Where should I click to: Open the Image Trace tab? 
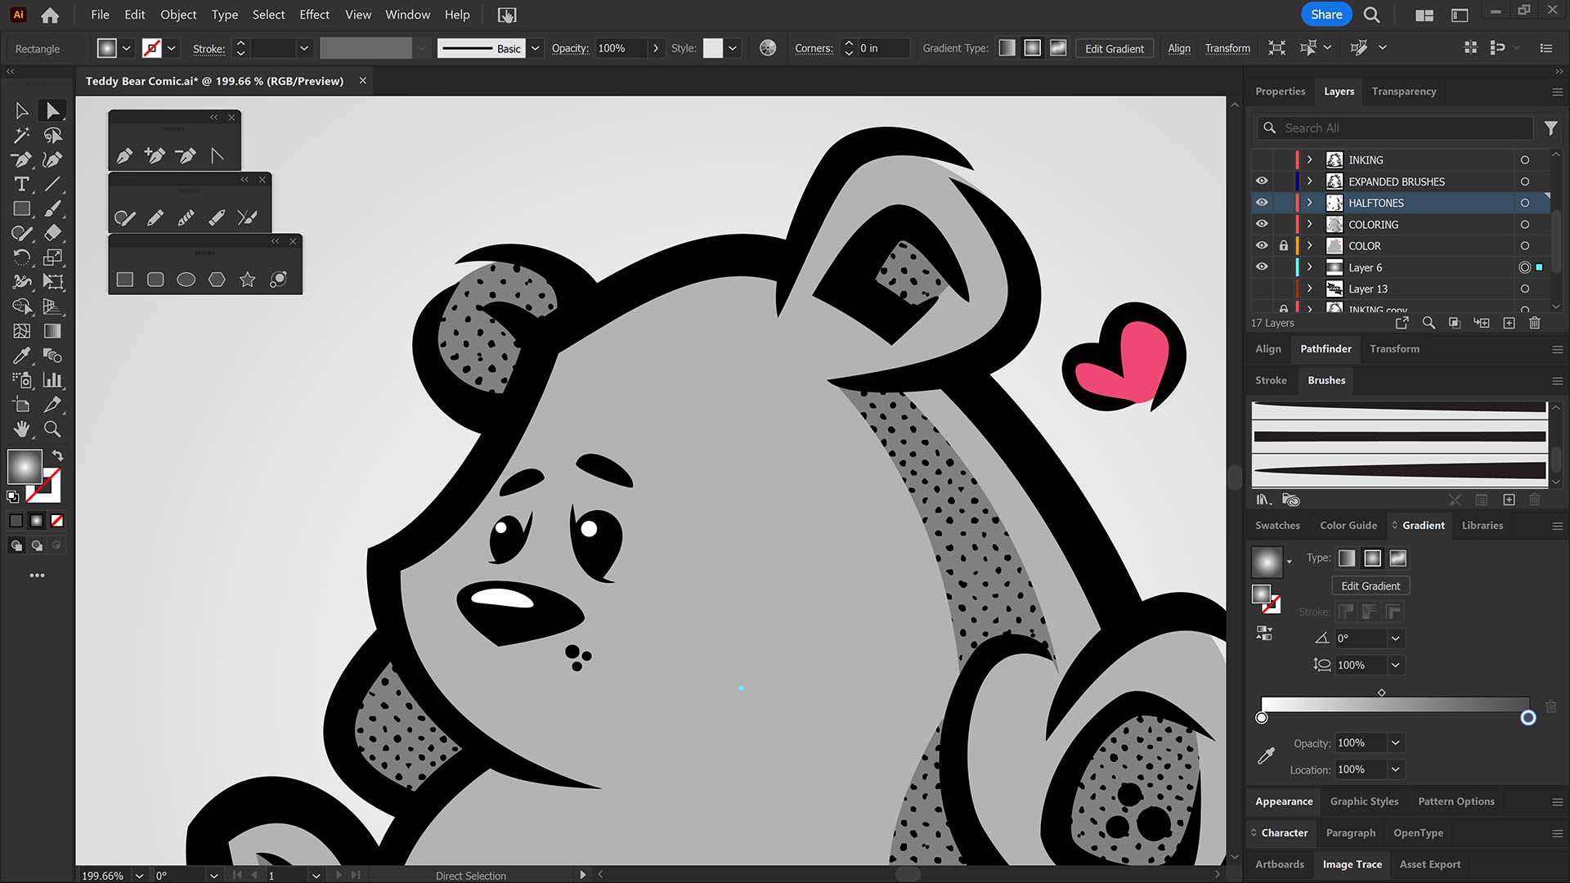(1352, 864)
